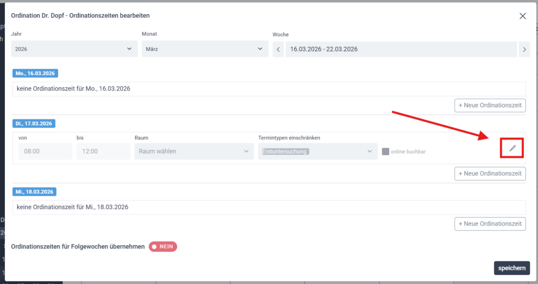Expand the 'Raum wählen' dropdown
The width and height of the screenshot is (538, 284).
coord(194,151)
